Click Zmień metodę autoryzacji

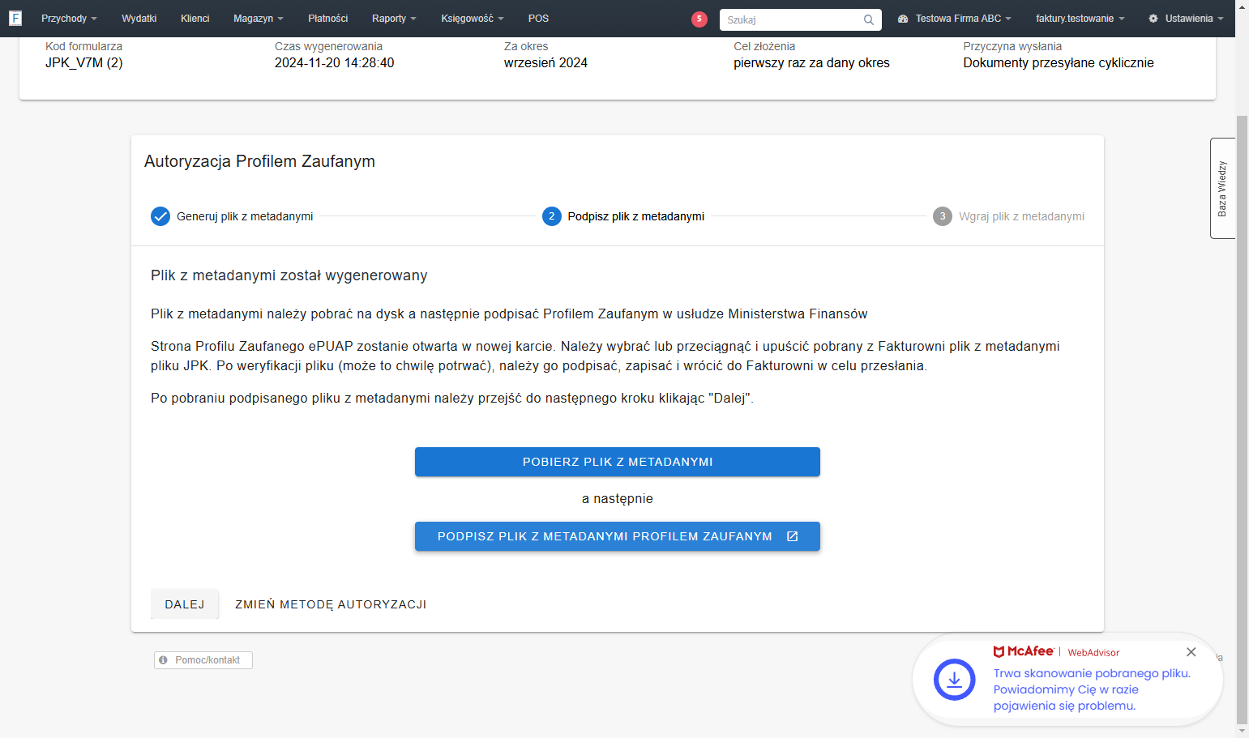pos(331,604)
